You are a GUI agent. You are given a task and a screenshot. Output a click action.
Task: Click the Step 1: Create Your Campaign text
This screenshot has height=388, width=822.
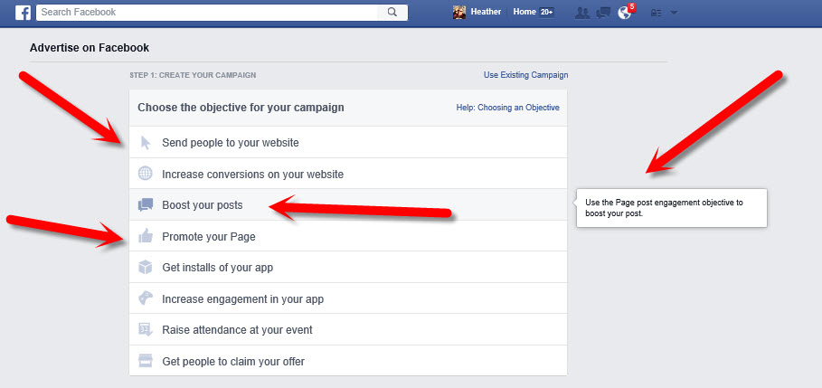click(x=193, y=75)
